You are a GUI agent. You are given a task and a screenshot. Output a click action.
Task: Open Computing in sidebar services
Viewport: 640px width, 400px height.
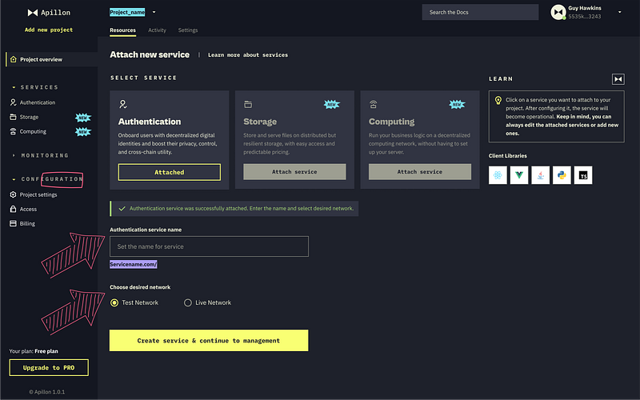(33, 131)
